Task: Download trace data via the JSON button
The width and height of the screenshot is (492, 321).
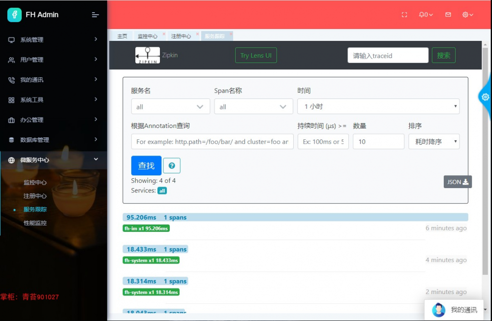Action: [x=457, y=182]
